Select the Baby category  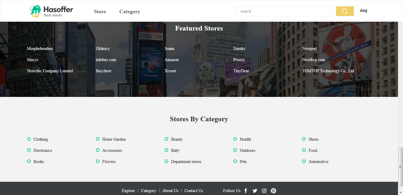pyautogui.click(x=175, y=150)
